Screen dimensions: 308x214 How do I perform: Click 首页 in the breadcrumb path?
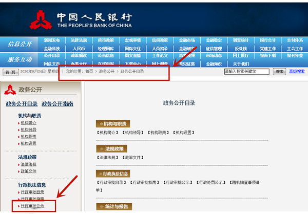coord(89,71)
